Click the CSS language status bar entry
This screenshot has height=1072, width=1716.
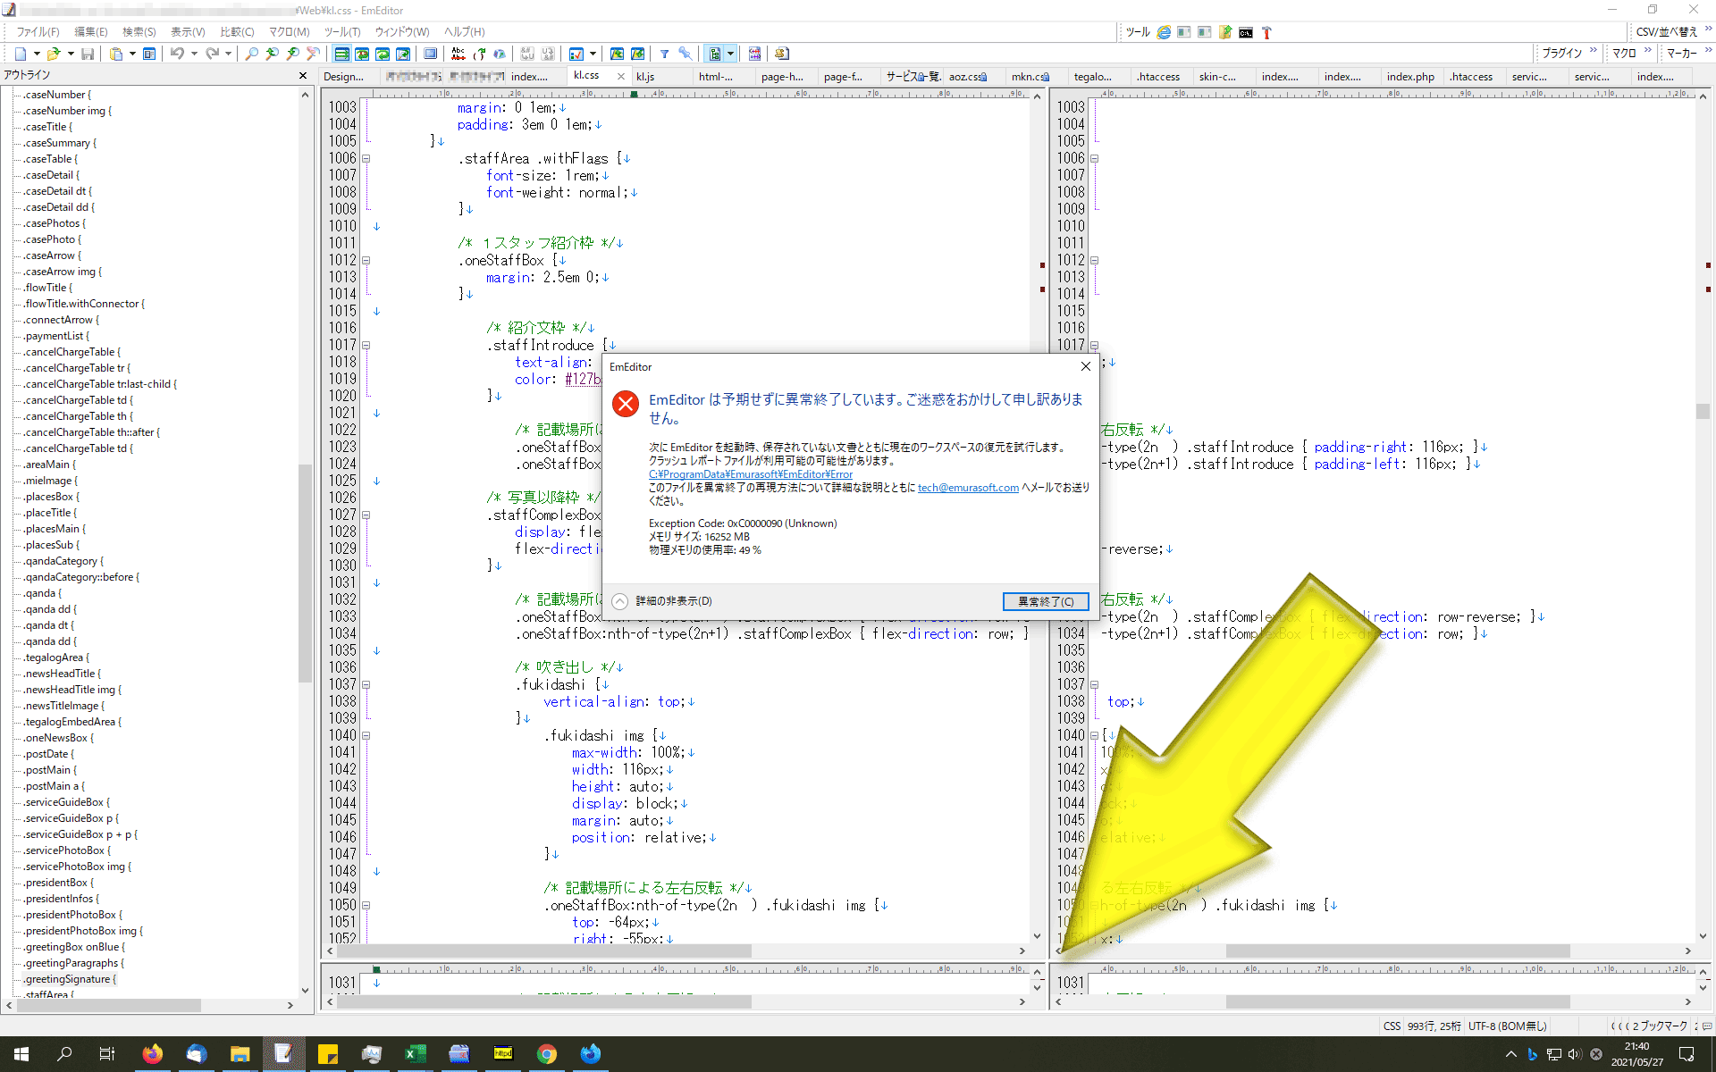tap(1392, 1026)
